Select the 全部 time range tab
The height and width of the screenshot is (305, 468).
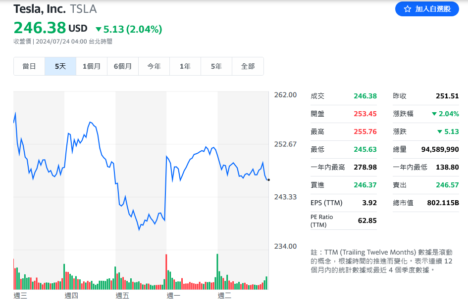248,66
